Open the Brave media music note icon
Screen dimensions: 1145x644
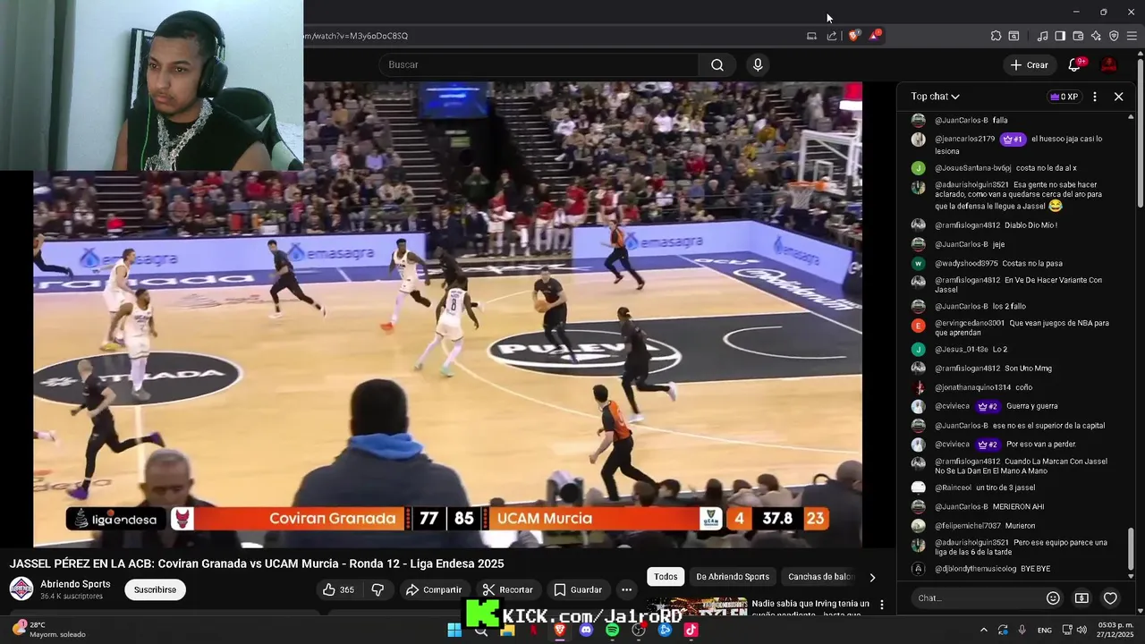click(1042, 36)
